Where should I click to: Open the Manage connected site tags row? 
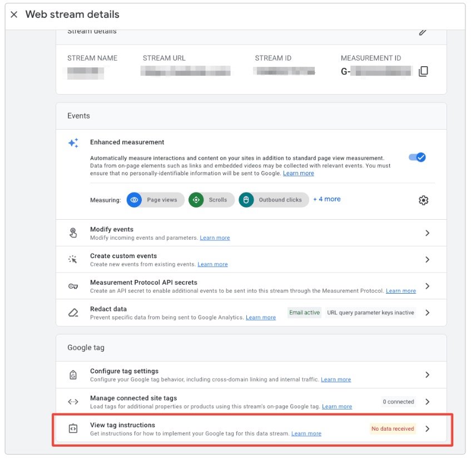(x=427, y=401)
